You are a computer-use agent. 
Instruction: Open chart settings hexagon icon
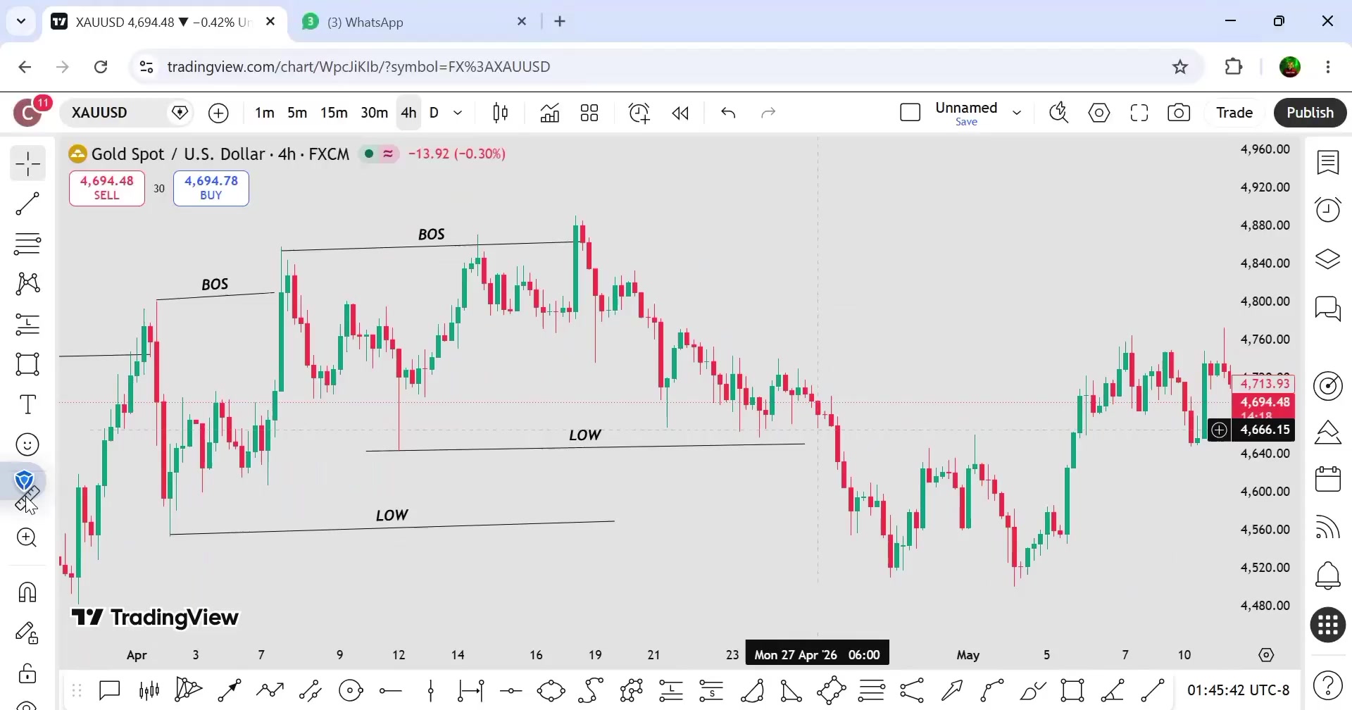point(1099,113)
